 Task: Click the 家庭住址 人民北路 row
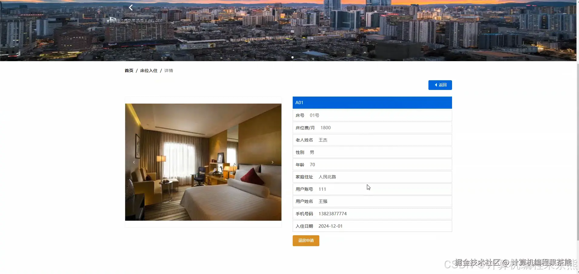coord(372,177)
